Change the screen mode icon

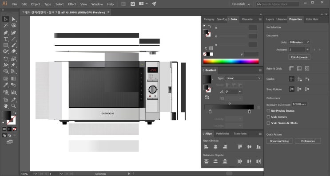(x=9, y=142)
